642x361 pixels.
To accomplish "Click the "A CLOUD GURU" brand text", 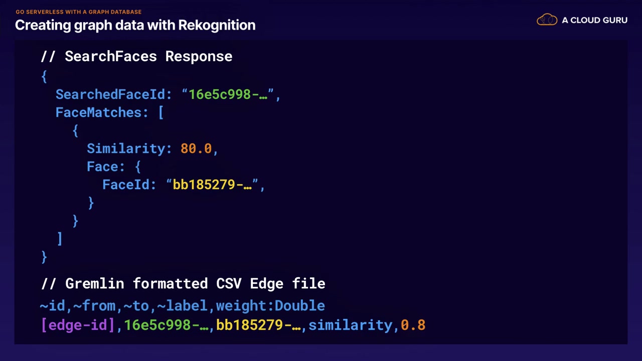I will [594, 20].
